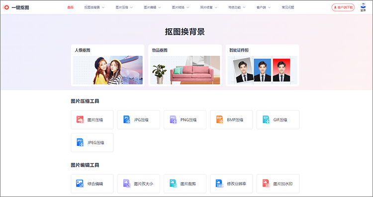Viewport: 373px width, 197px height.
Task: Open the 图片改大小 tool icon
Action: pos(126,183)
